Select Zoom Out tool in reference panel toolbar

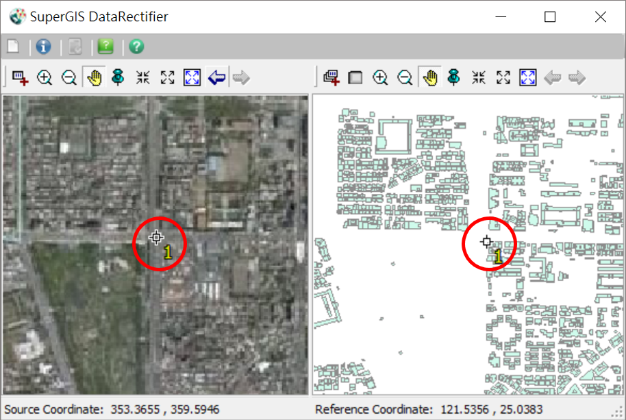(405, 77)
